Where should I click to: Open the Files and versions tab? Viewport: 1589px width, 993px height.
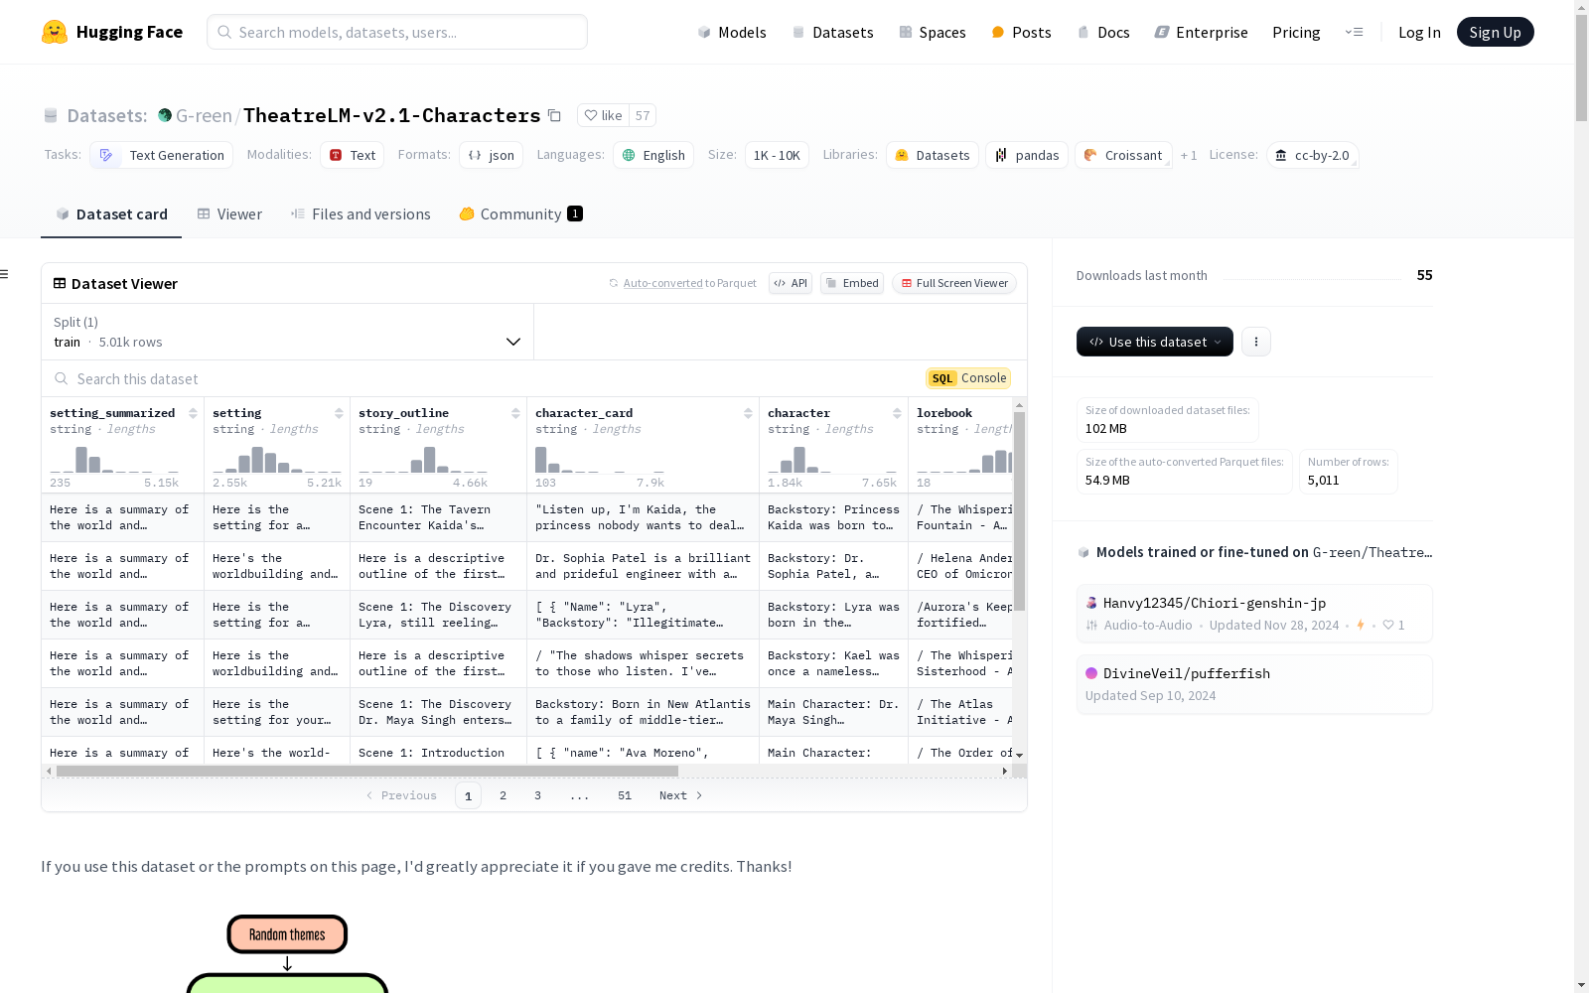pyautogui.click(x=361, y=214)
